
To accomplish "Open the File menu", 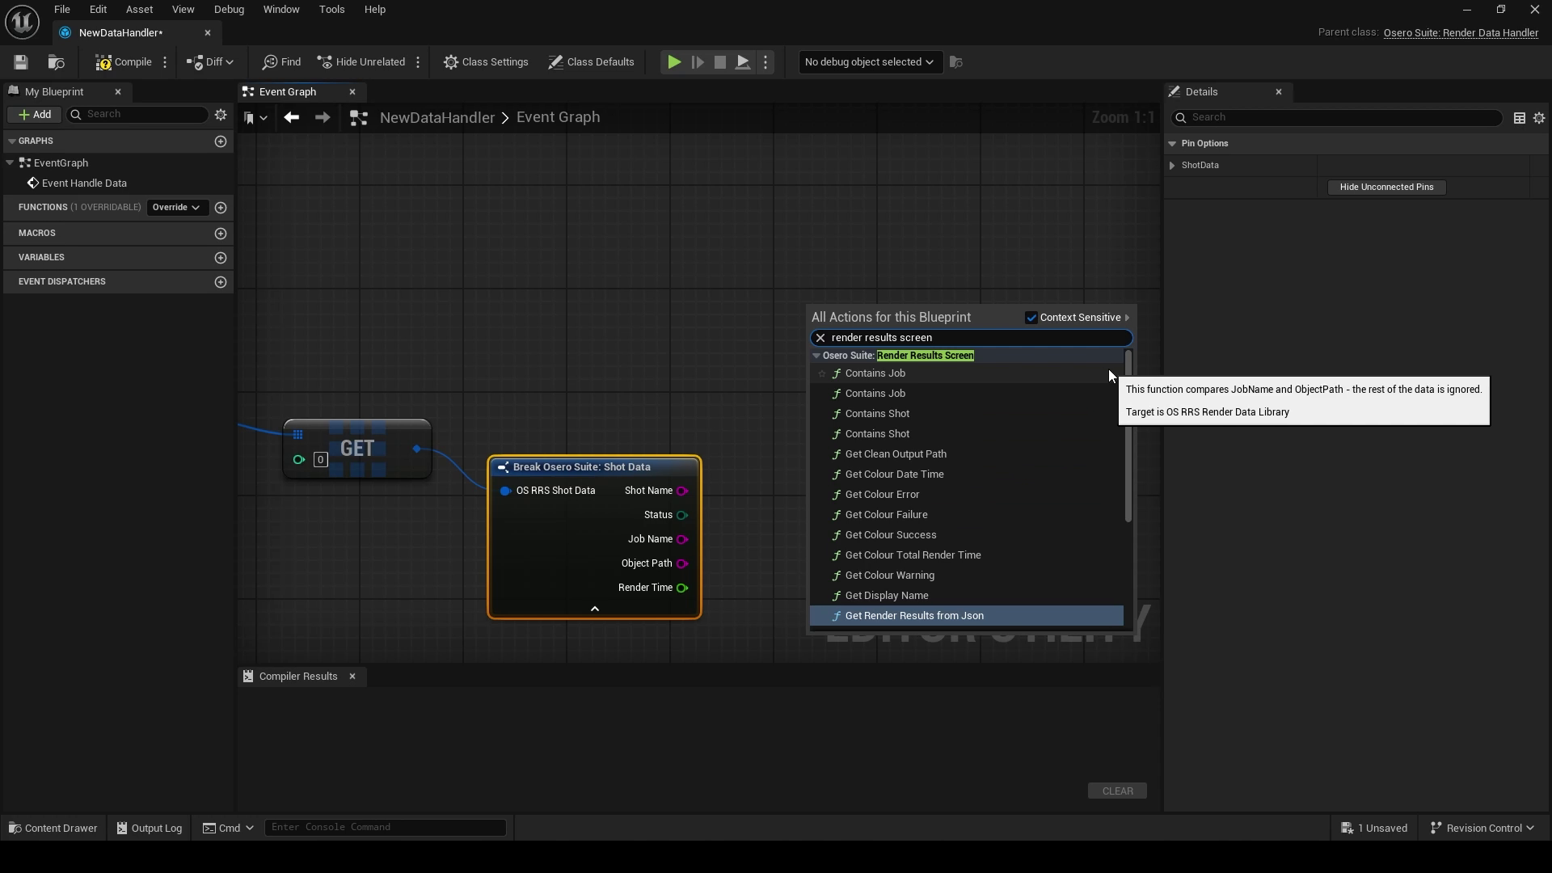I will [61, 10].
